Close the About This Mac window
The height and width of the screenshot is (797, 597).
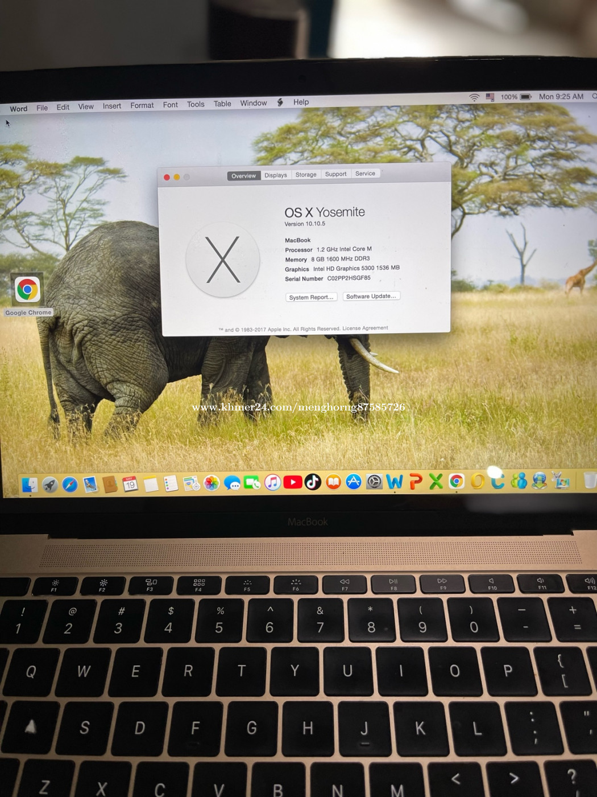(167, 177)
